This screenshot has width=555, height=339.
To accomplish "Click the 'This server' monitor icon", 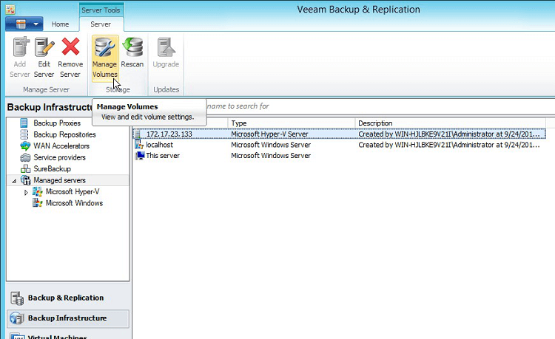I will click(x=140, y=156).
